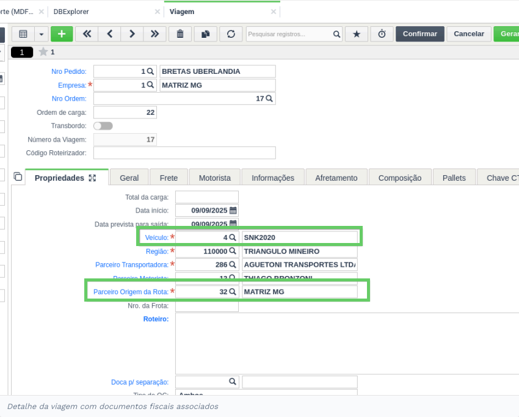Click the SNK2020 vehicle description field
519x417 pixels.
(x=300, y=238)
